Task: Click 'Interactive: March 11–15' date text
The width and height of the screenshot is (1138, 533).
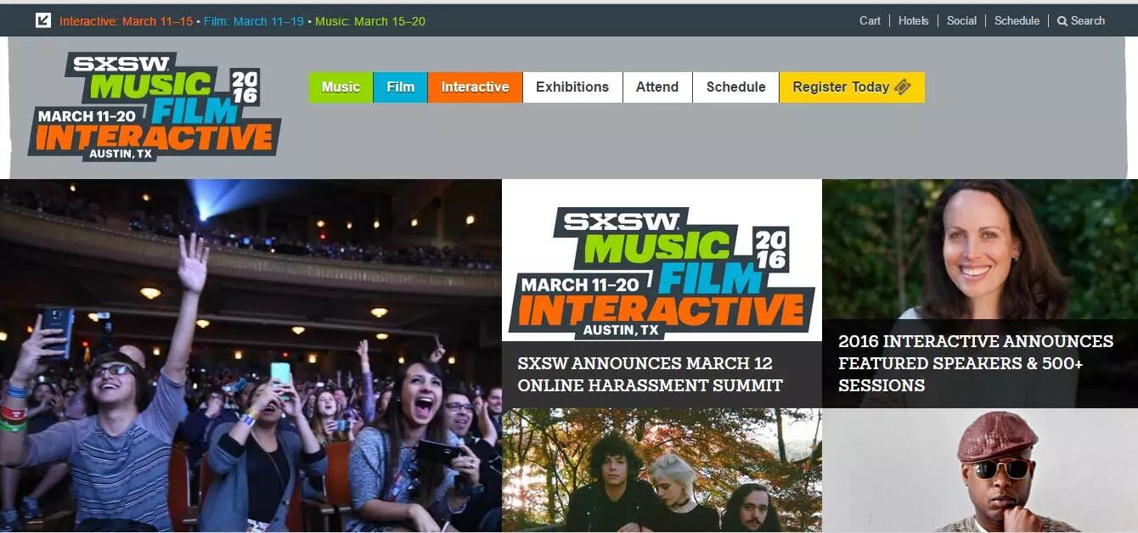Action: 126,21
